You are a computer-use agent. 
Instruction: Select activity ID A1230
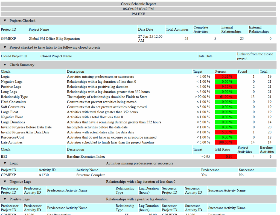(x=44, y=175)
